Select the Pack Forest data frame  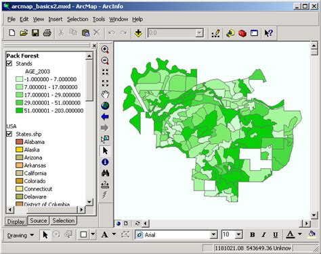22,55
